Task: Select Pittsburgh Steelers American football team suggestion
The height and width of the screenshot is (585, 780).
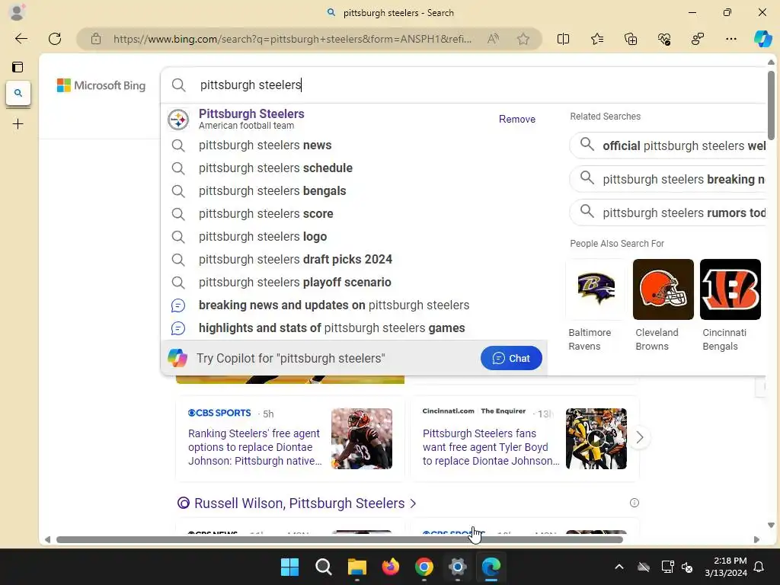Action: click(354, 119)
